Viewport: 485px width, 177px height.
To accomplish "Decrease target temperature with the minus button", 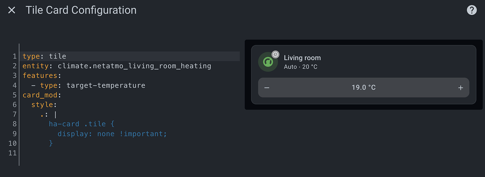I will coord(267,87).
